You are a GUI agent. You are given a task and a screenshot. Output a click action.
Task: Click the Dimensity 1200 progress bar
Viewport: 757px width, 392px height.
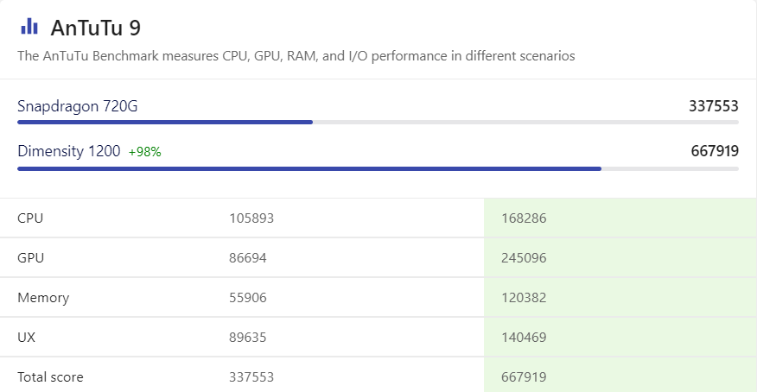pyautogui.click(x=378, y=168)
